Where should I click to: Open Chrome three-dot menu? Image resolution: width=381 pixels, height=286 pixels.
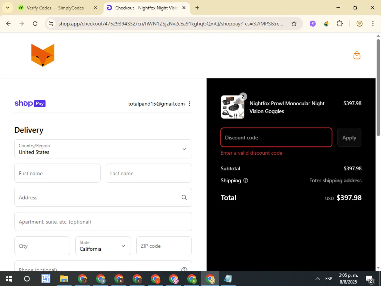373,24
